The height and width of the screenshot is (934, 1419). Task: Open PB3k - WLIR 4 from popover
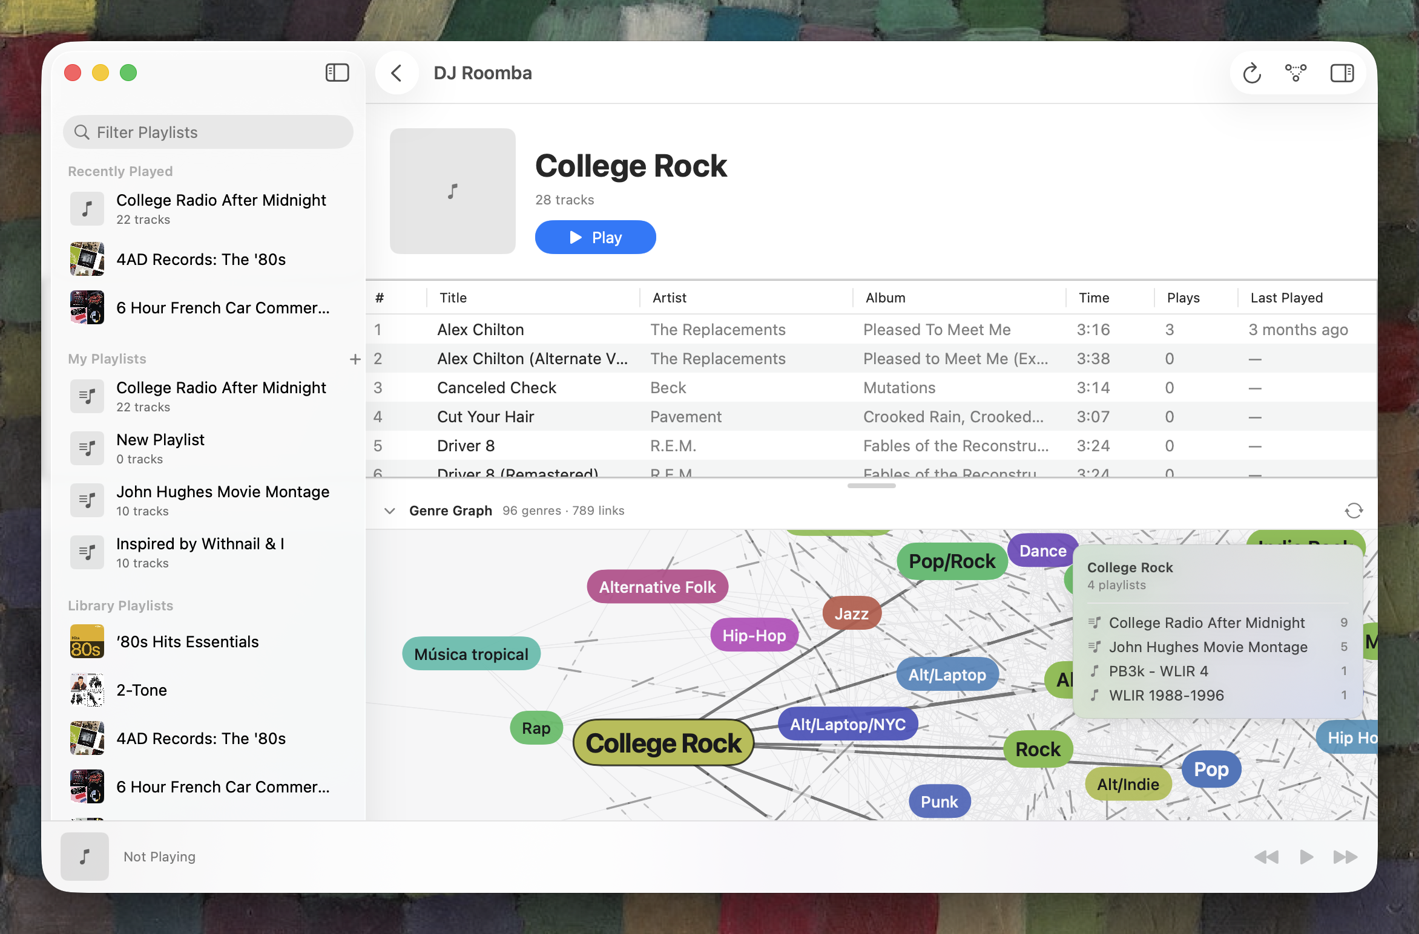click(x=1218, y=671)
